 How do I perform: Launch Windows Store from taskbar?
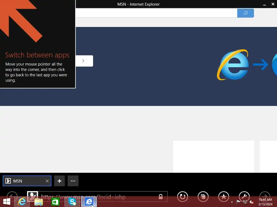55,202
